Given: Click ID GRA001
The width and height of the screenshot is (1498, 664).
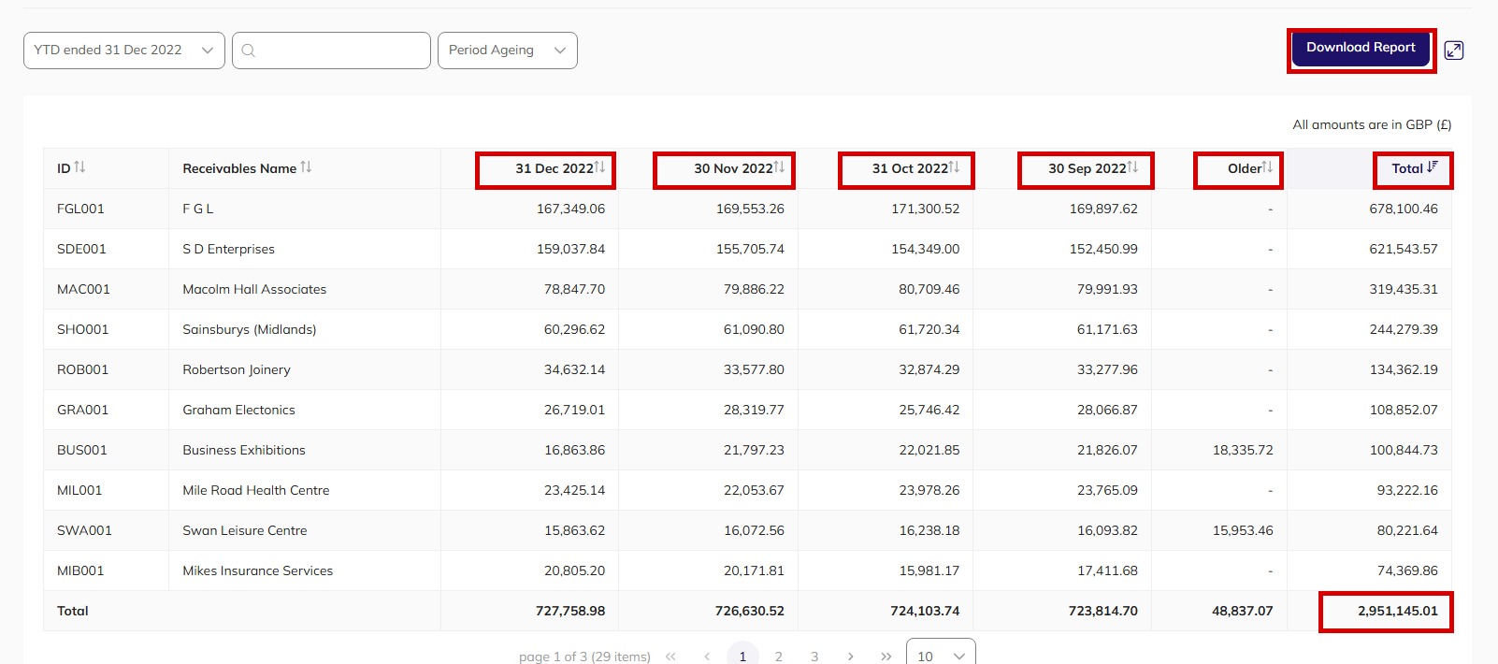Looking at the screenshot, I should point(82,410).
